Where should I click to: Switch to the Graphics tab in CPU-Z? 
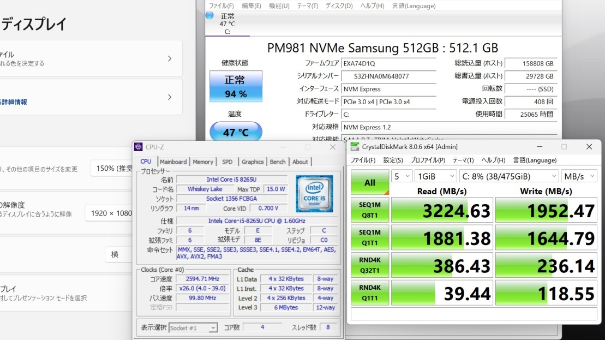[x=253, y=162]
